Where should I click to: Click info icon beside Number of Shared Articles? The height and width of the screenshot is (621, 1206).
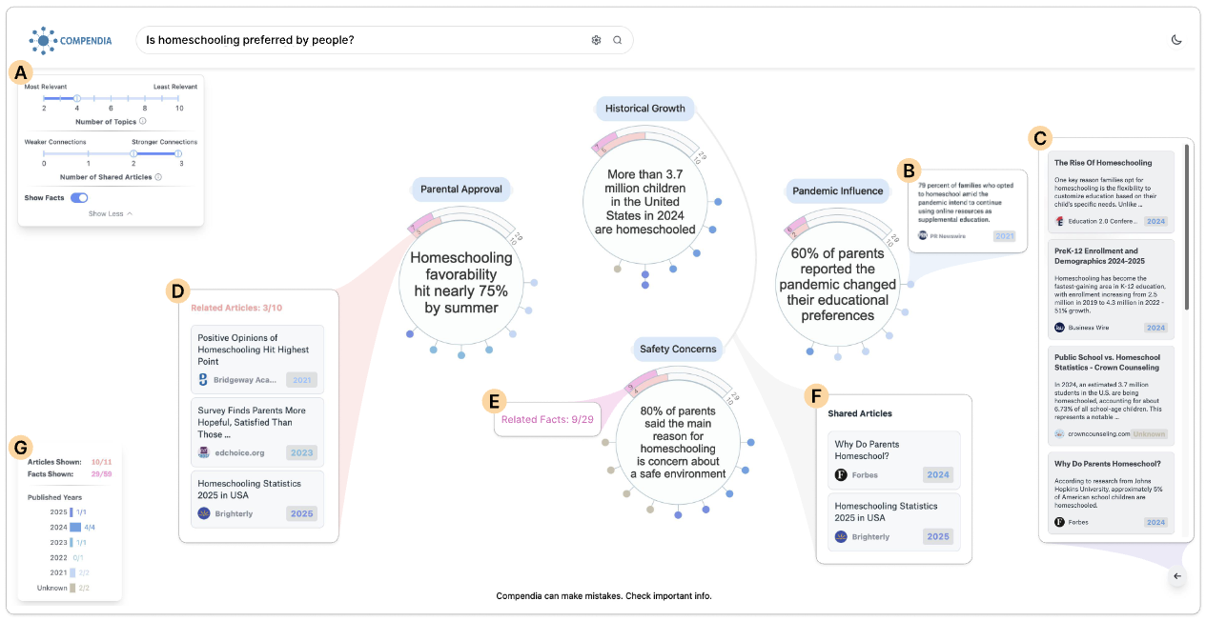click(x=158, y=176)
